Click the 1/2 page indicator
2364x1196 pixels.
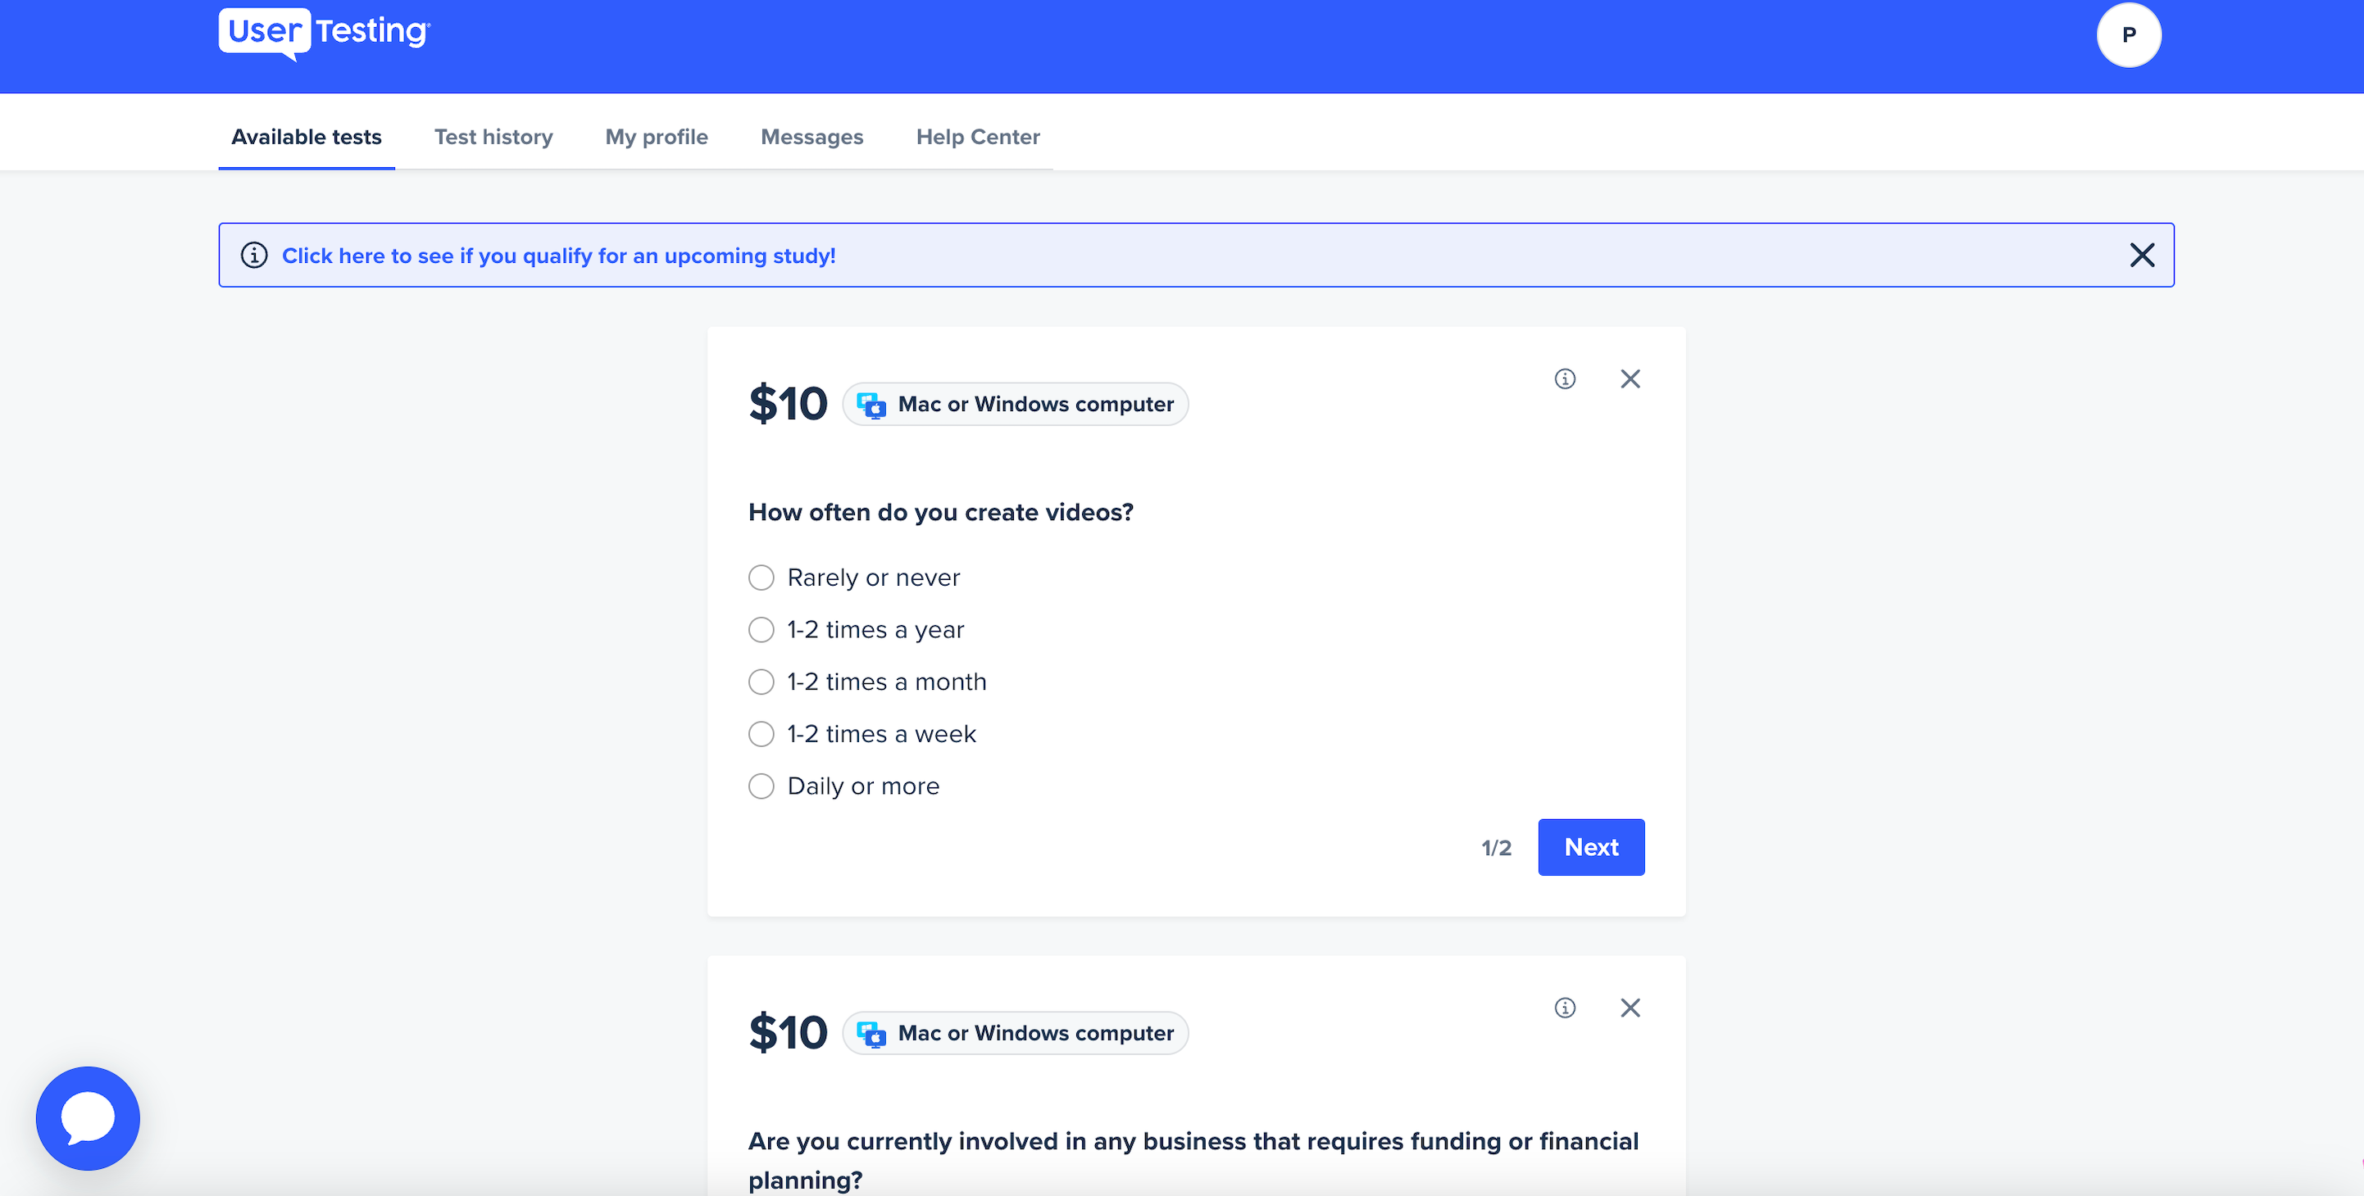click(x=1496, y=849)
